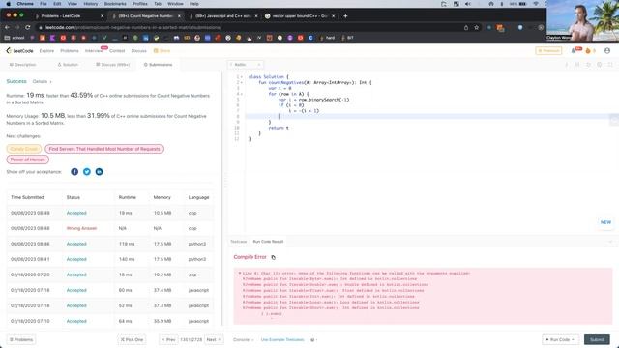Go back in Chrome history
Viewport: 619px width, 348px height.
pos(7,28)
